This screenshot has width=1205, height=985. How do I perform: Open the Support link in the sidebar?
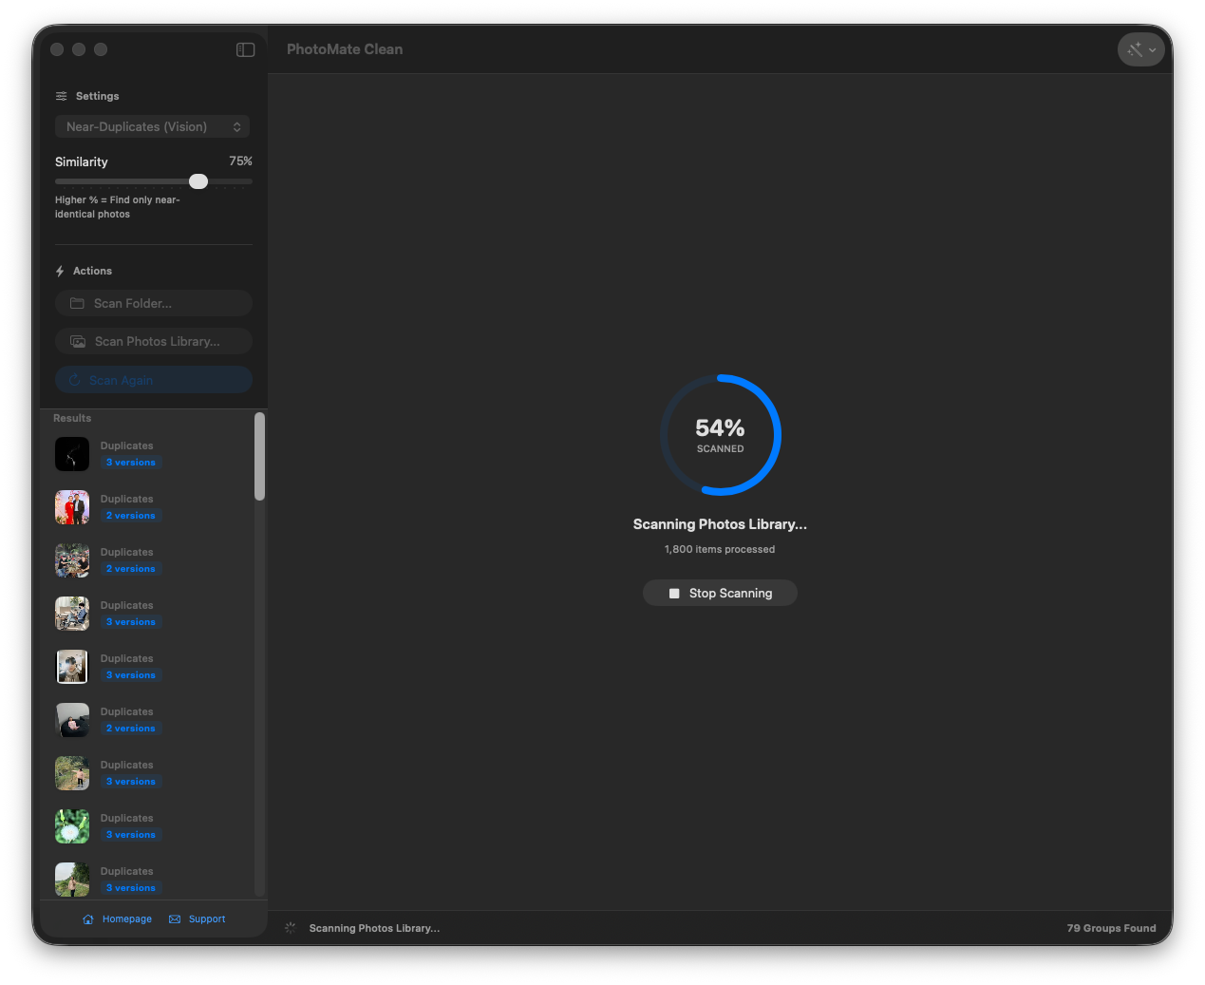tap(207, 919)
